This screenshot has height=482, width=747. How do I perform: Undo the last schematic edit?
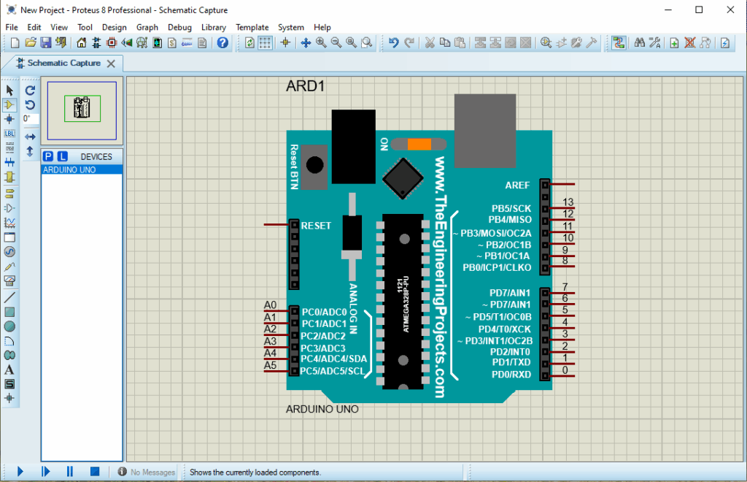pyautogui.click(x=394, y=42)
